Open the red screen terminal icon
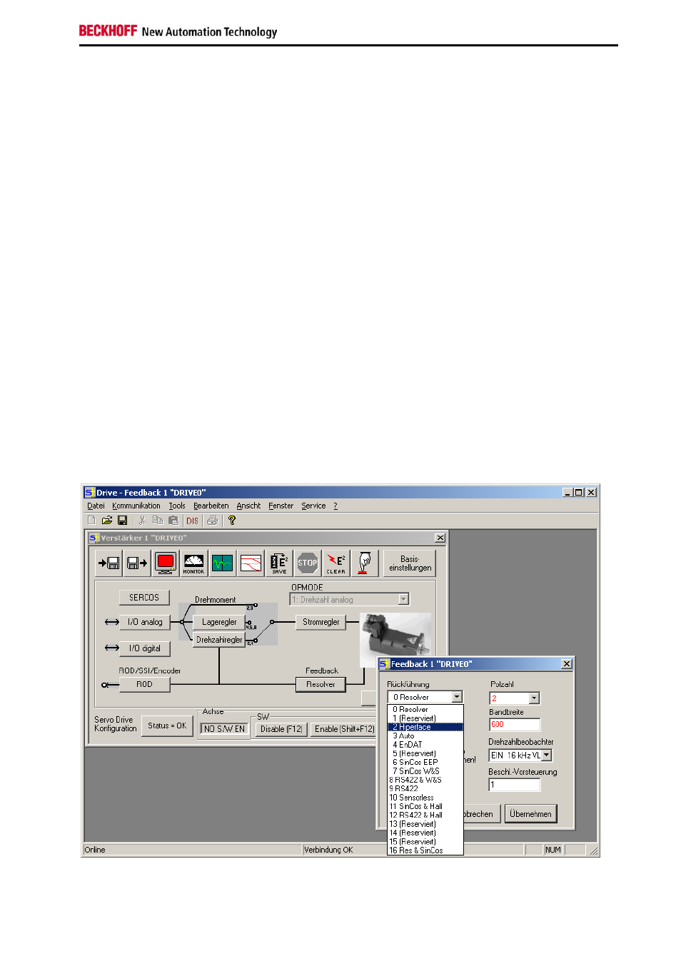 (166, 563)
